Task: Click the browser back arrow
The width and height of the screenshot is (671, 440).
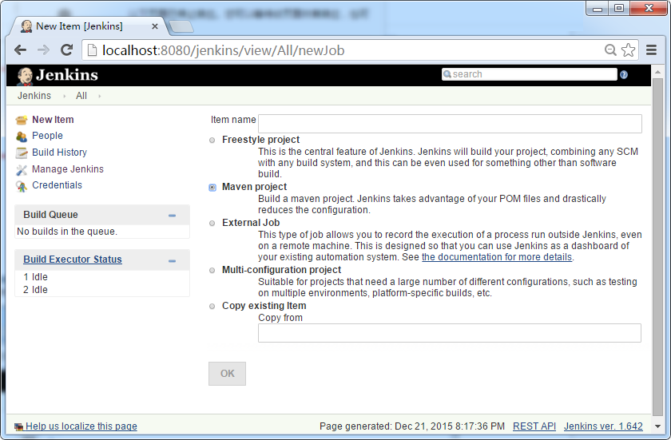Action: (20, 50)
